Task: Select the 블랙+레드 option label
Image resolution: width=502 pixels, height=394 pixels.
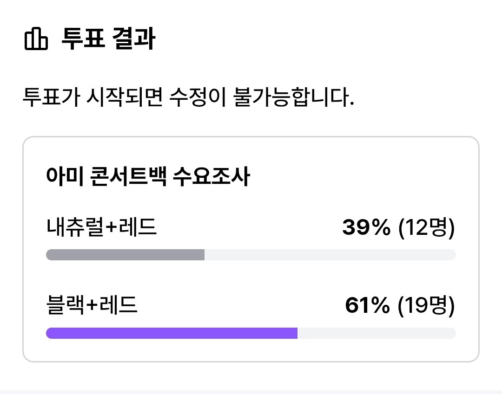Action: (92, 305)
